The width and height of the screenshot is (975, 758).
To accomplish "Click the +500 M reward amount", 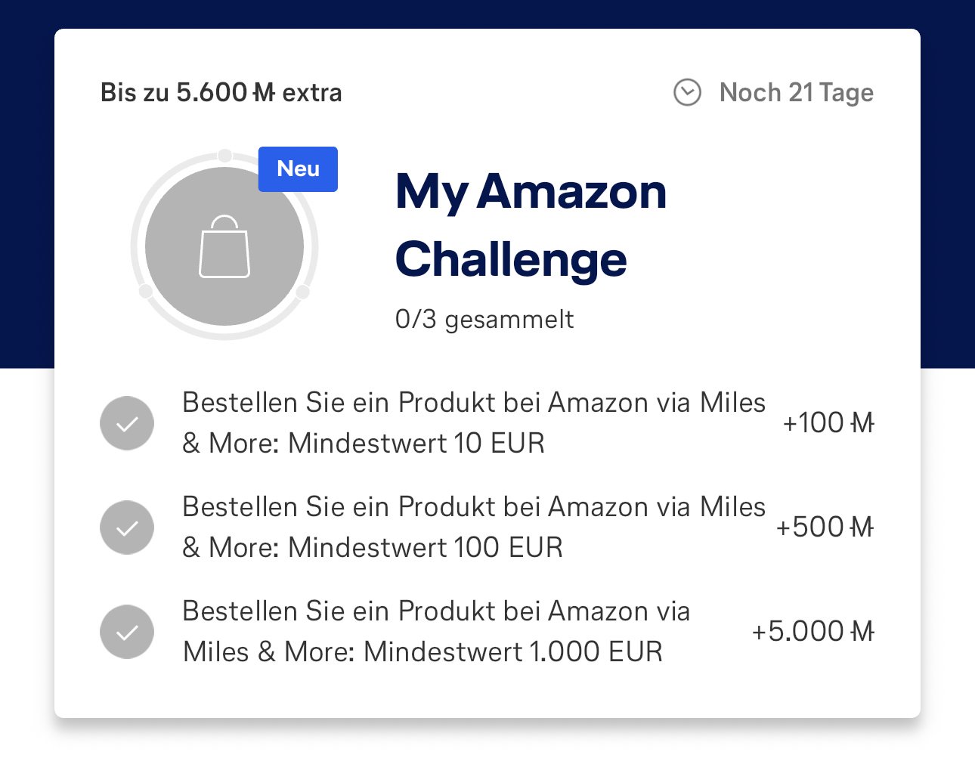I will pyautogui.click(x=825, y=528).
